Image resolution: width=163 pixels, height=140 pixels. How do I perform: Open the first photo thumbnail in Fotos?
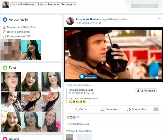click(11, 82)
